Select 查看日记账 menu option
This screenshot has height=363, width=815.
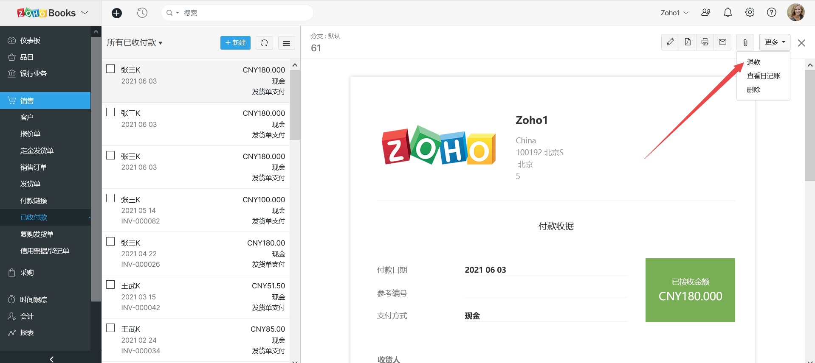[x=763, y=76]
